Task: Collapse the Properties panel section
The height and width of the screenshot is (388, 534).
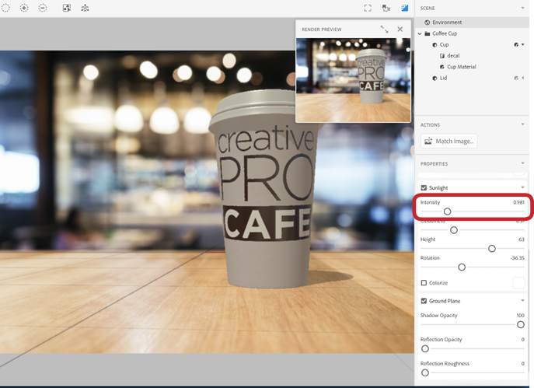Action: coord(523,164)
